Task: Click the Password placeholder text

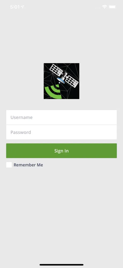Action: click(x=21, y=132)
